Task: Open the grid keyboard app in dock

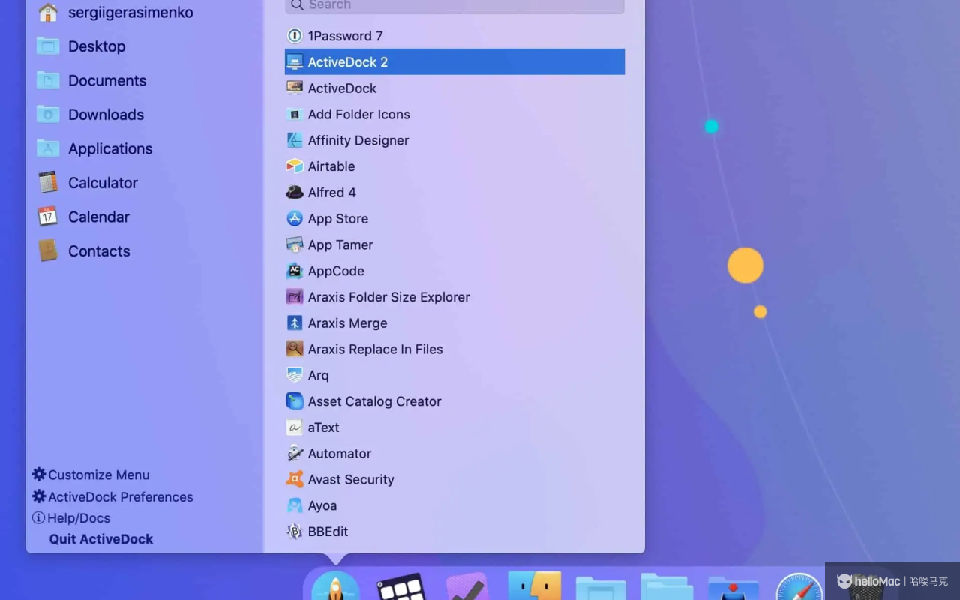Action: pyautogui.click(x=400, y=586)
